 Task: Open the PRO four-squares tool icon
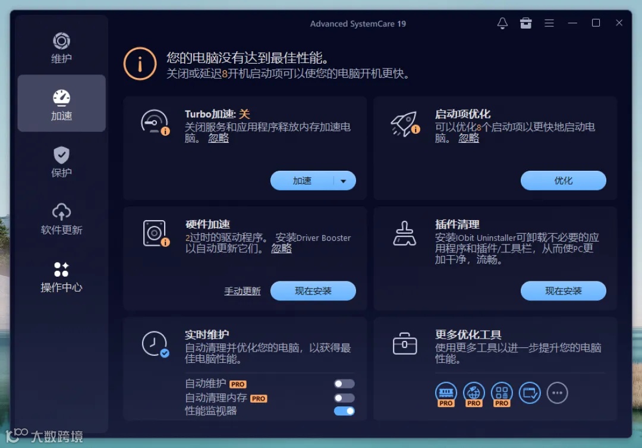[x=502, y=394]
